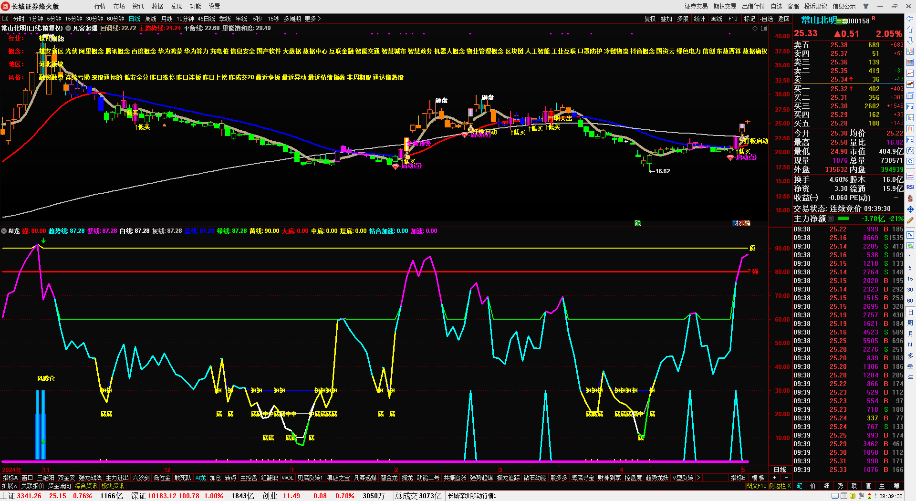Screen dimensions: 916x501
Task: Click the 证券交易 link
Action: pos(697,6)
